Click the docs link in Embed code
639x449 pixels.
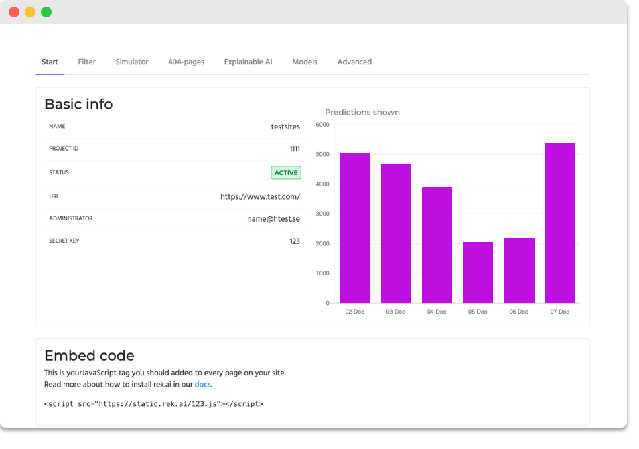click(x=202, y=385)
